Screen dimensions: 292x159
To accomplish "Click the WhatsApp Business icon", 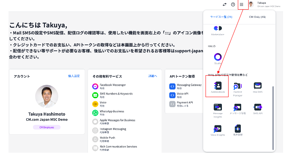I will point(95,113).
